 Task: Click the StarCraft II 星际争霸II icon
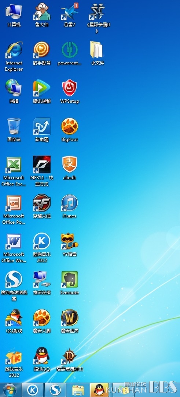[97, 12]
